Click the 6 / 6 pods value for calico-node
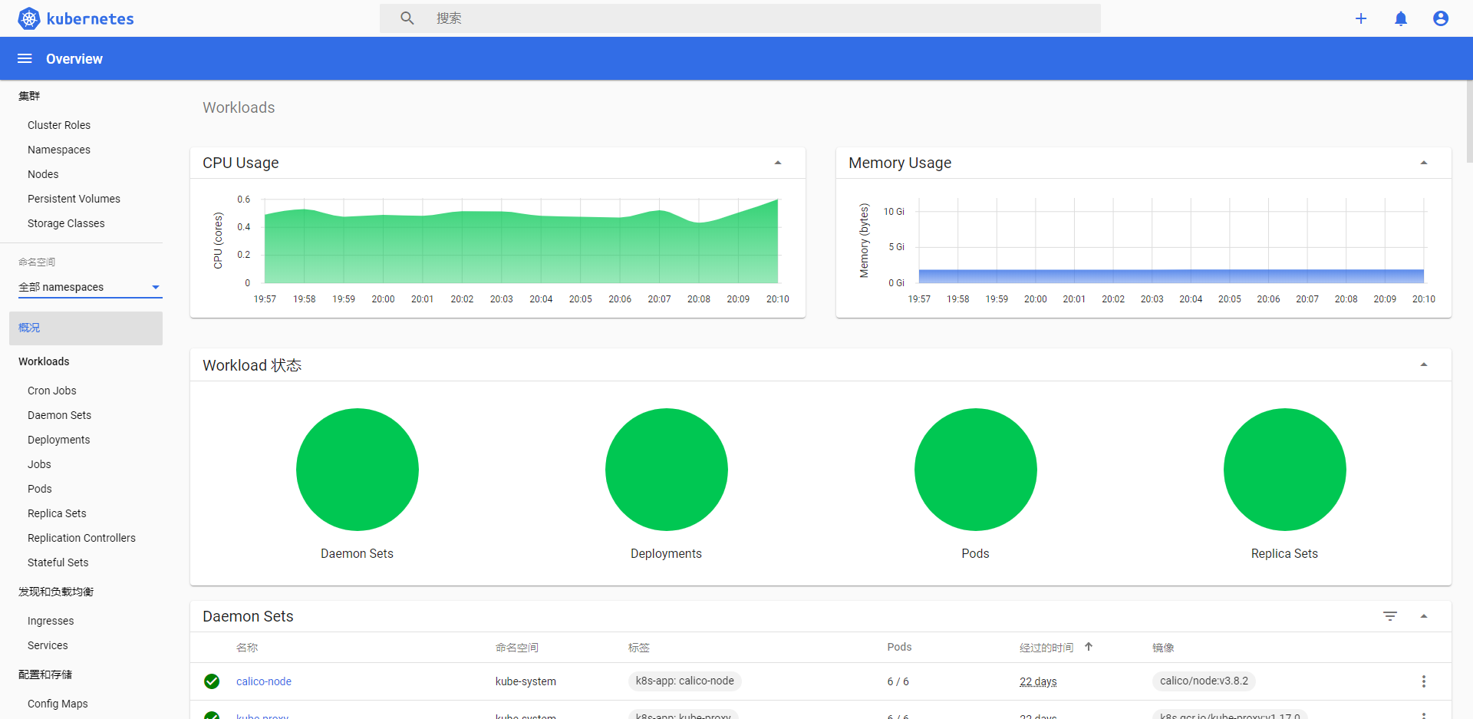 click(898, 681)
